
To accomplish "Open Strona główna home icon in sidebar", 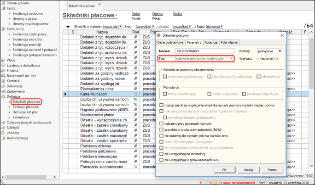I will [x=3, y=3].
